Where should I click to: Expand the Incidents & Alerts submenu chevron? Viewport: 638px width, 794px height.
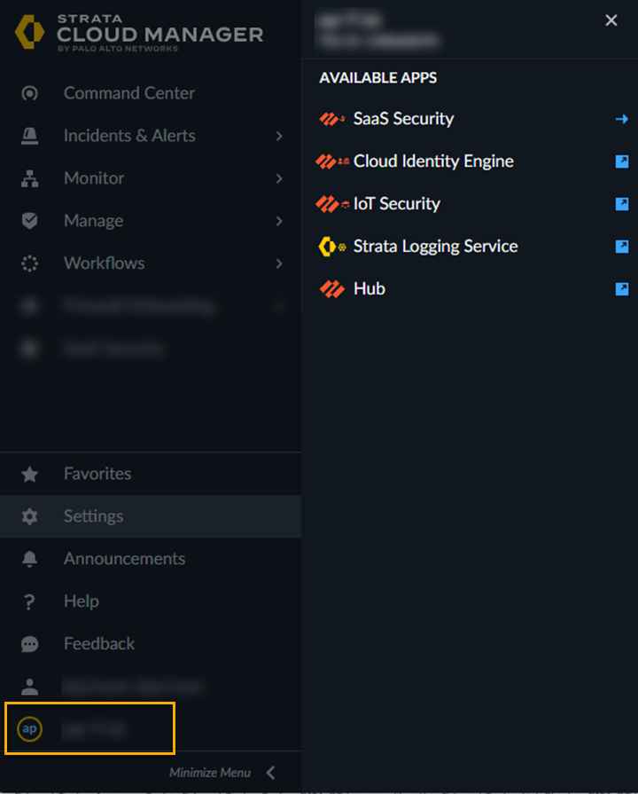click(279, 136)
